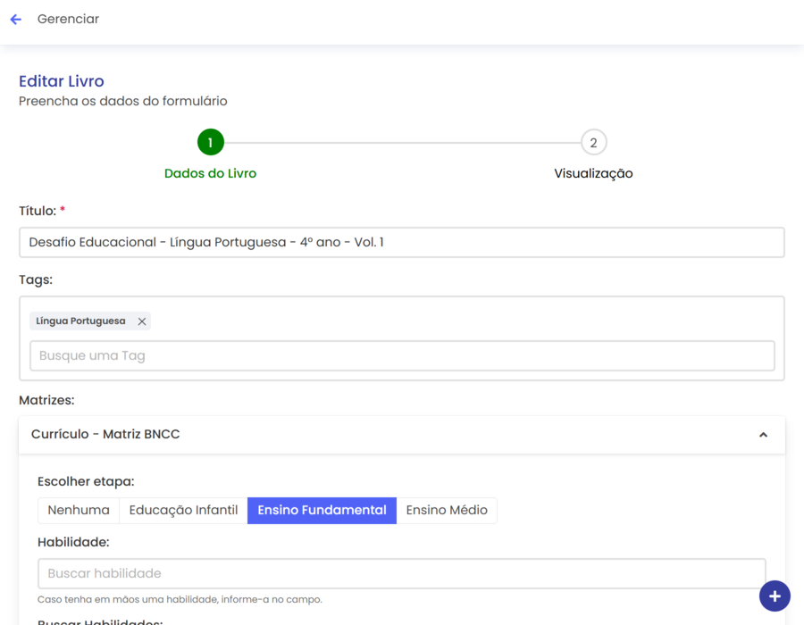Collapse panel using the chevron up icon
Image resolution: width=804 pixels, height=625 pixels.
[763, 435]
